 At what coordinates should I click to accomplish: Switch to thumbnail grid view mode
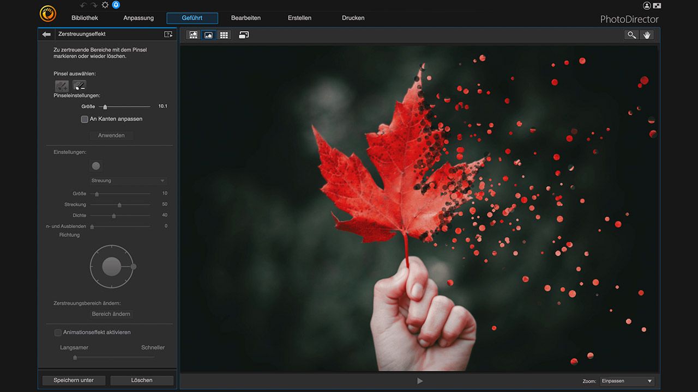click(x=224, y=35)
